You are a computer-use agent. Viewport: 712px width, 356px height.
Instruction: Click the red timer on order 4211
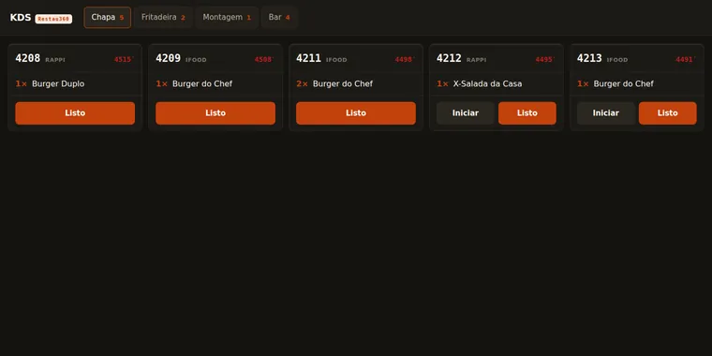pyautogui.click(x=405, y=59)
